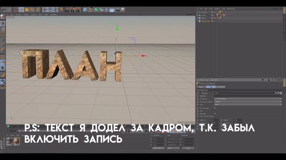The height and width of the screenshot is (160, 286).
Task: Select first material thumbnail in Material Manager
Action: 9,141
